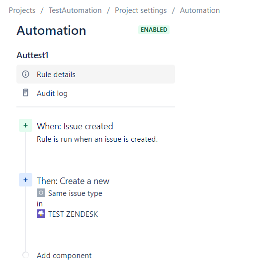
Task: Expand the When: Issue created trigger
Action: point(75,126)
